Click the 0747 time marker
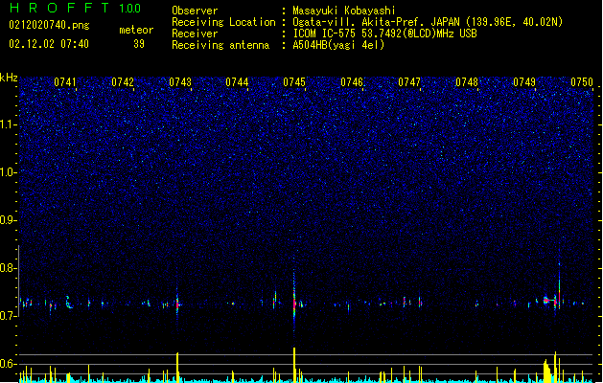This screenshot has width=603, height=383. pos(409,82)
